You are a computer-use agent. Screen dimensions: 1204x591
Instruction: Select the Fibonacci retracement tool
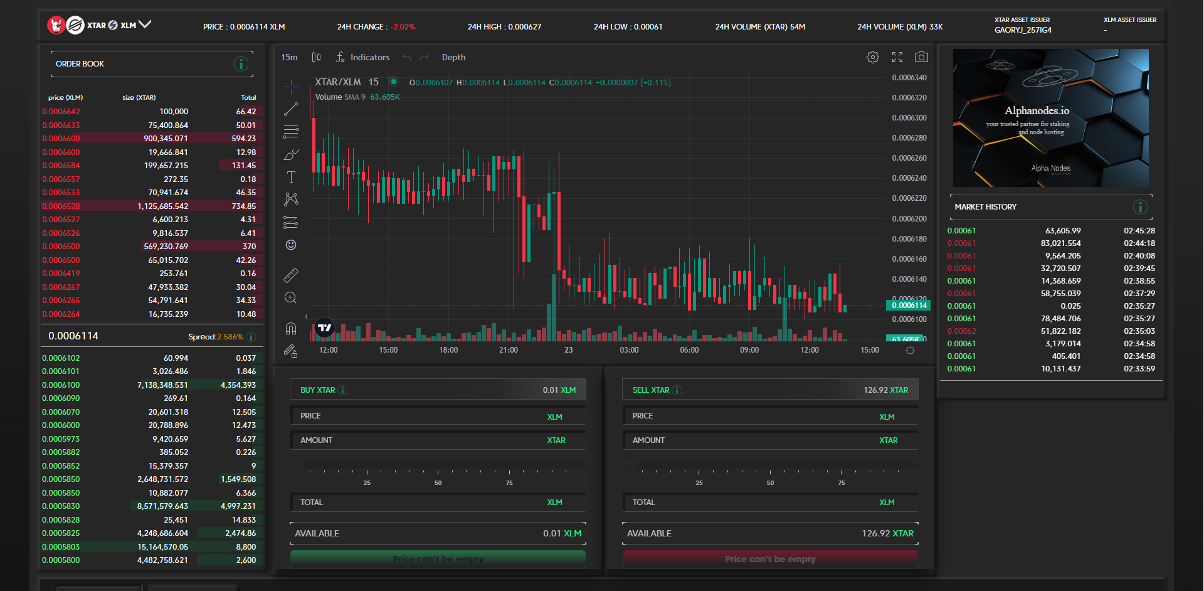click(x=291, y=132)
